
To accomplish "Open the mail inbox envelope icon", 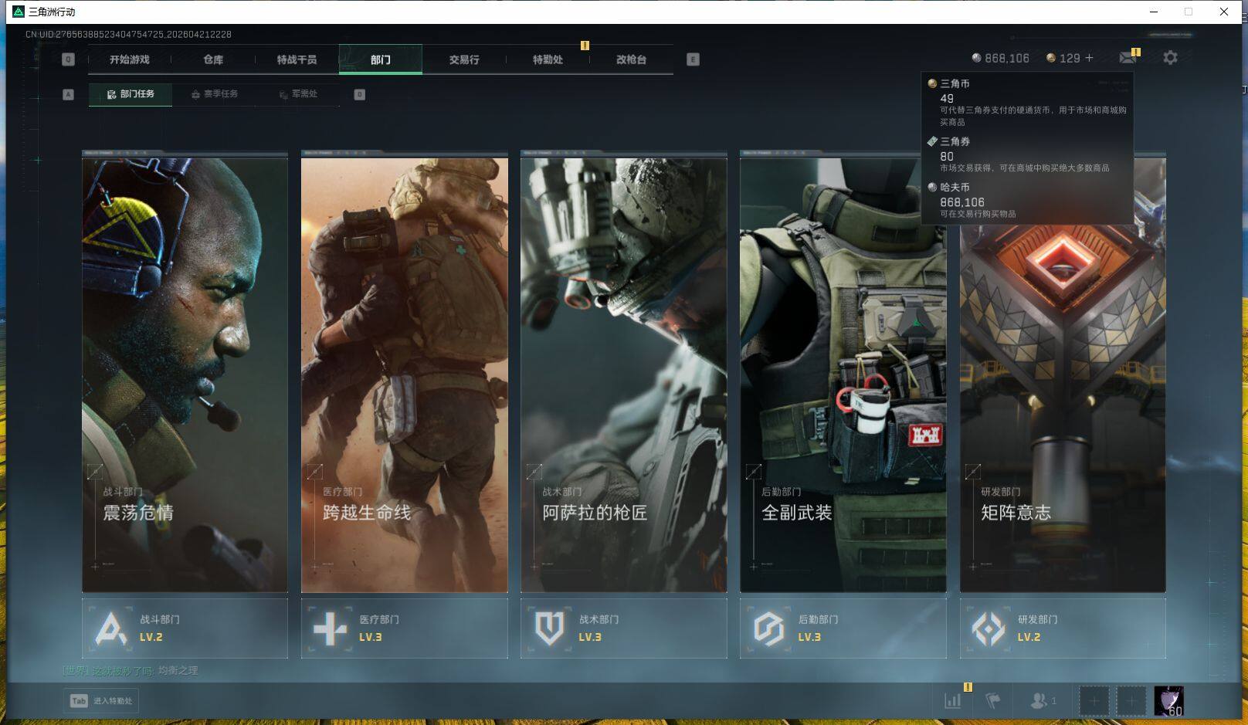I will pyautogui.click(x=1127, y=58).
